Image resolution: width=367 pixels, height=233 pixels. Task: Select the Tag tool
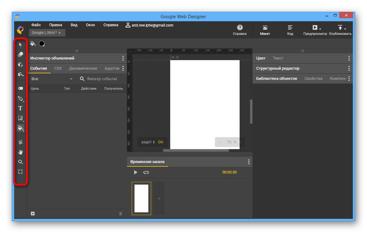pyautogui.click(x=20, y=88)
